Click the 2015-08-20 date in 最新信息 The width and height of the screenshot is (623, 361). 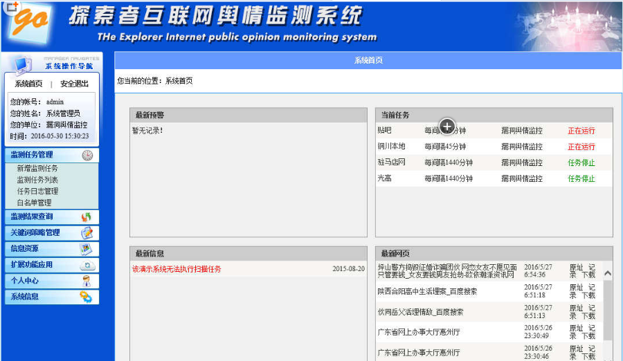point(348,269)
